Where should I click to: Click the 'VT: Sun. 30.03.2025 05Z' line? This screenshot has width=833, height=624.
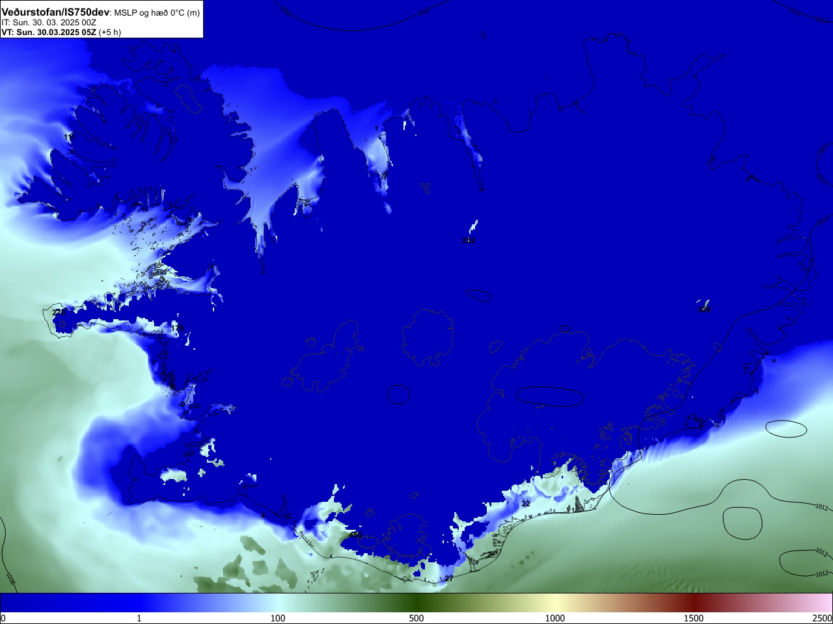coord(49,32)
